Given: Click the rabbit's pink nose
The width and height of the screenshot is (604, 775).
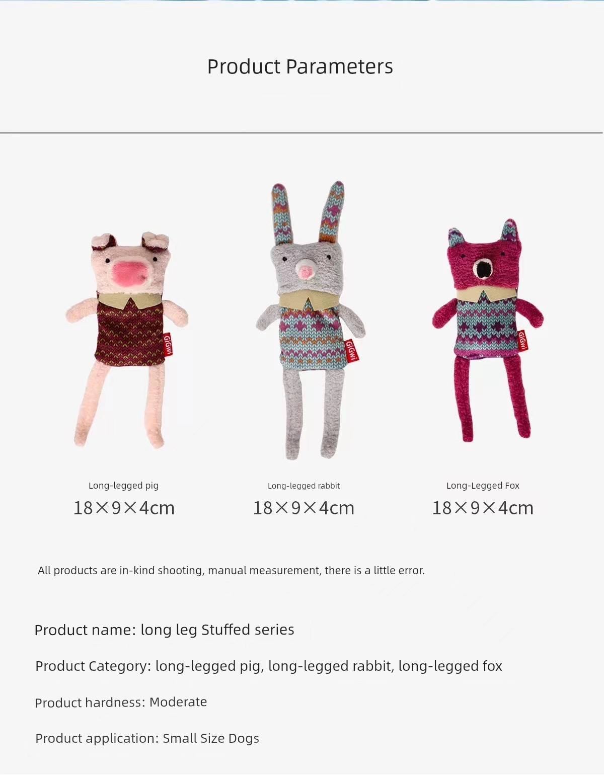Looking at the screenshot, I should (x=307, y=271).
